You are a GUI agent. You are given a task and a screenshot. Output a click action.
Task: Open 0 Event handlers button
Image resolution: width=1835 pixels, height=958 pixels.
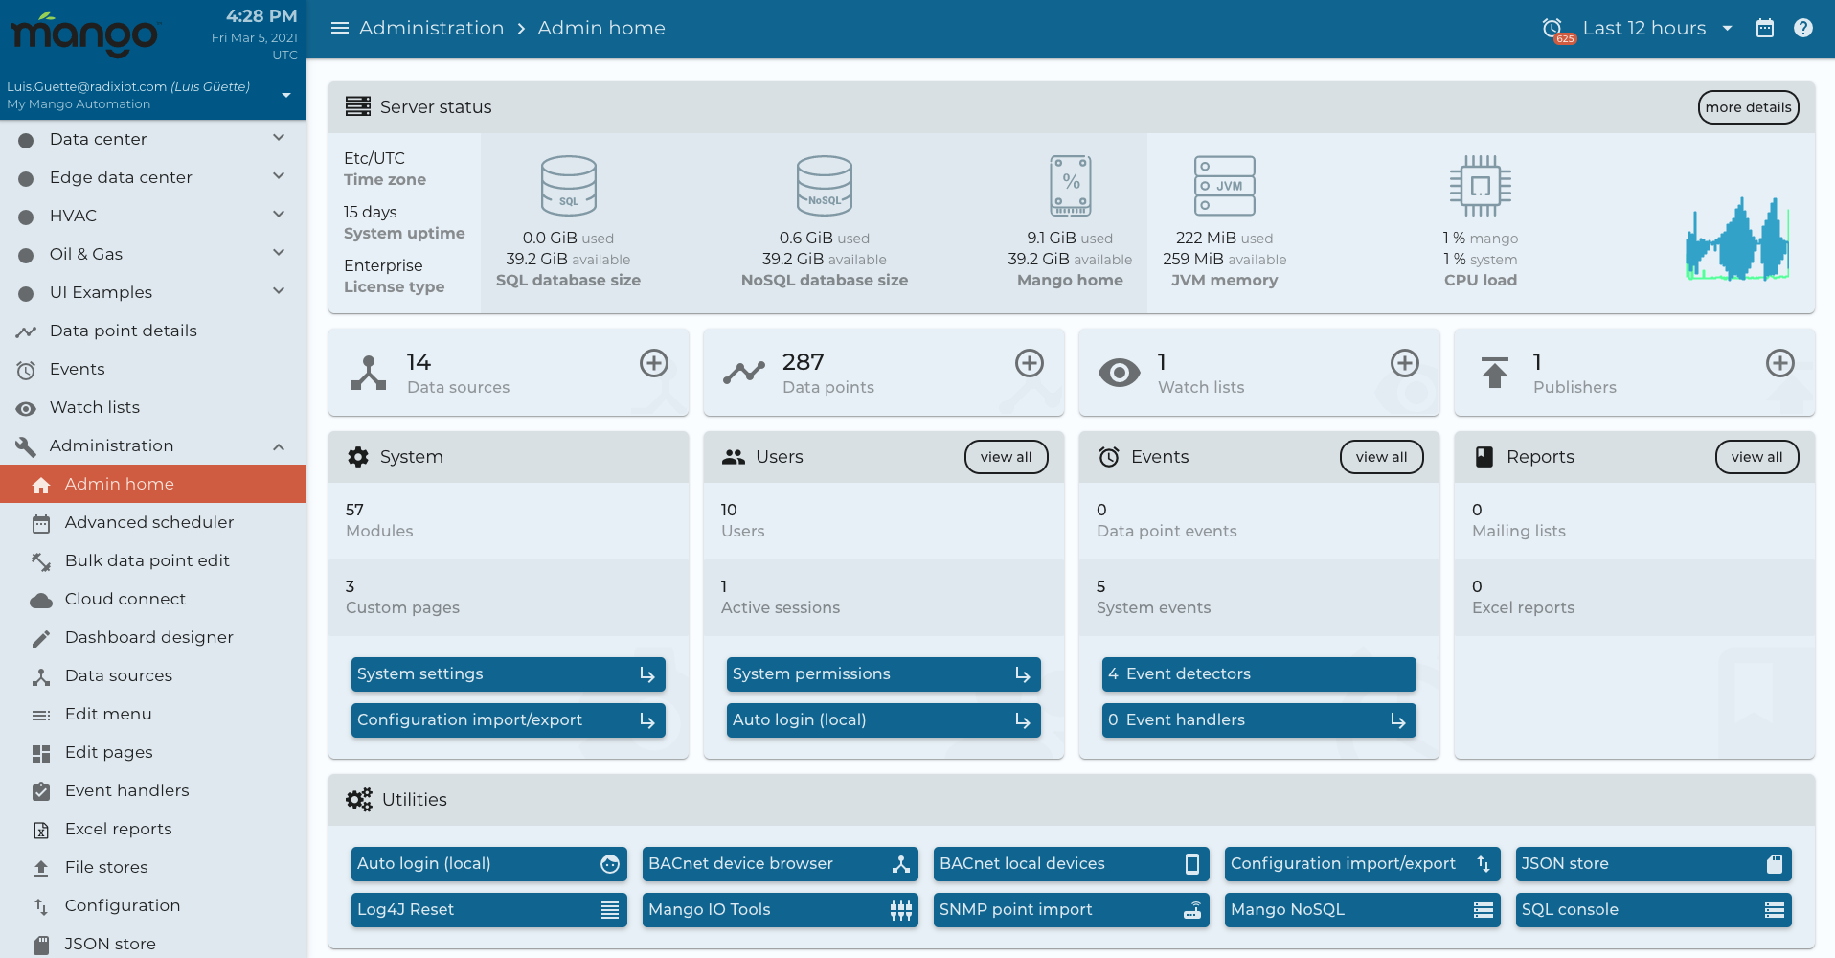(1258, 720)
